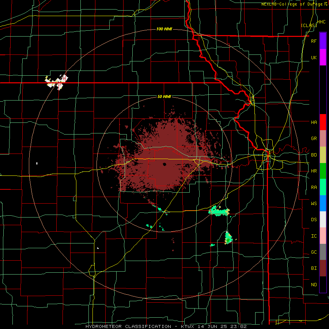Click the GC legend label
Image resolution: width=329 pixels, height=329 pixels.
click(x=314, y=252)
